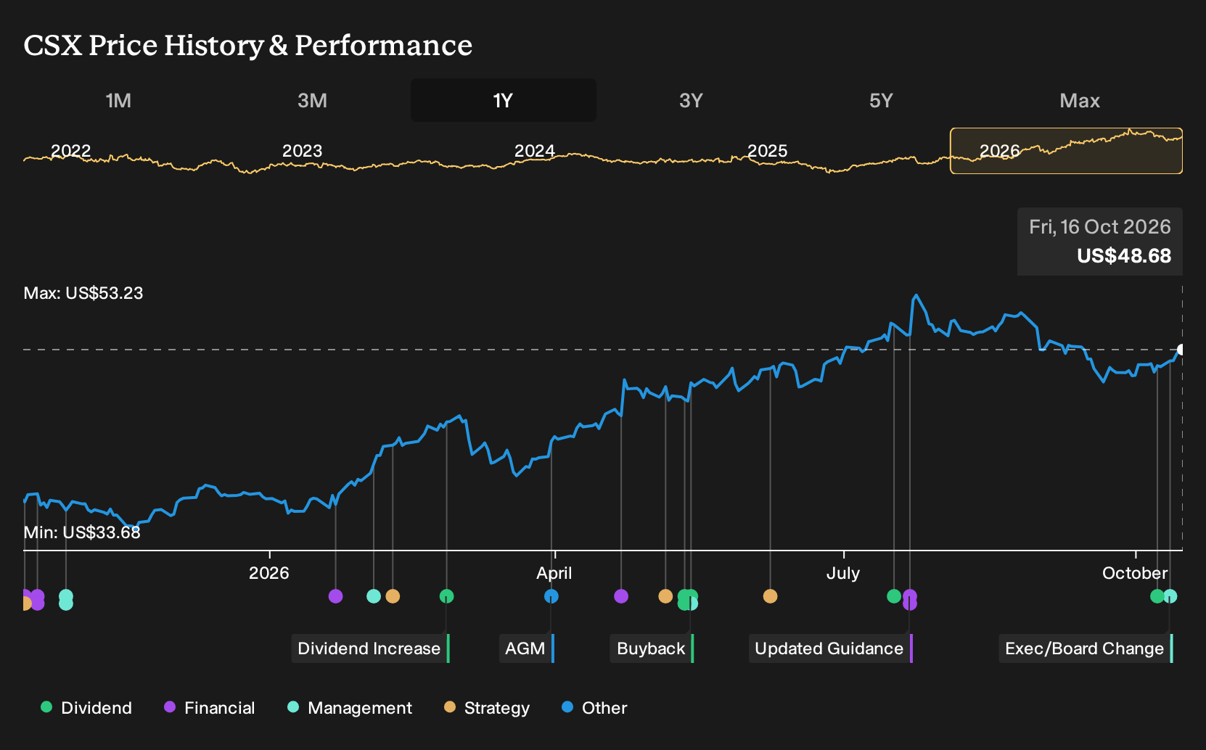Click the 'Max: US$53.23' label

click(83, 293)
